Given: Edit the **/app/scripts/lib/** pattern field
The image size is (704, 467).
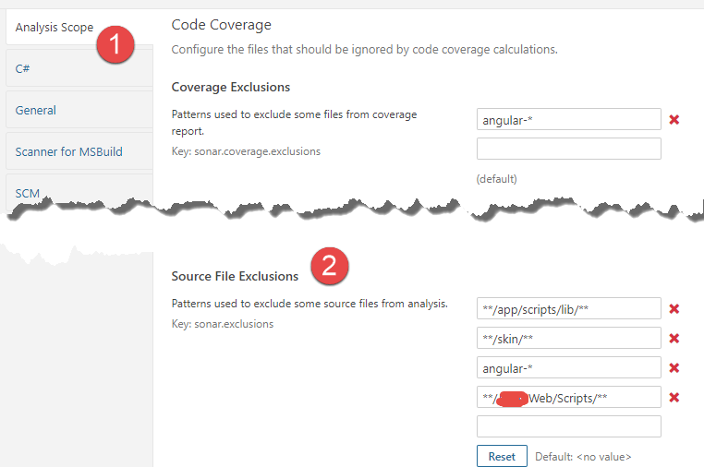Looking at the screenshot, I should pyautogui.click(x=569, y=308).
